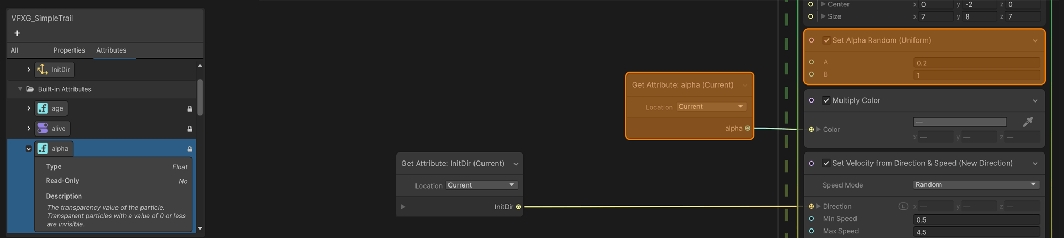The image size is (1064, 238).
Task: Switch to the All tab
Action: pyautogui.click(x=14, y=50)
